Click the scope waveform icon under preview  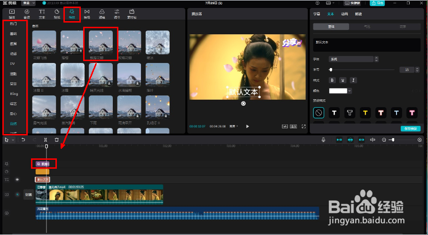tap(285, 126)
